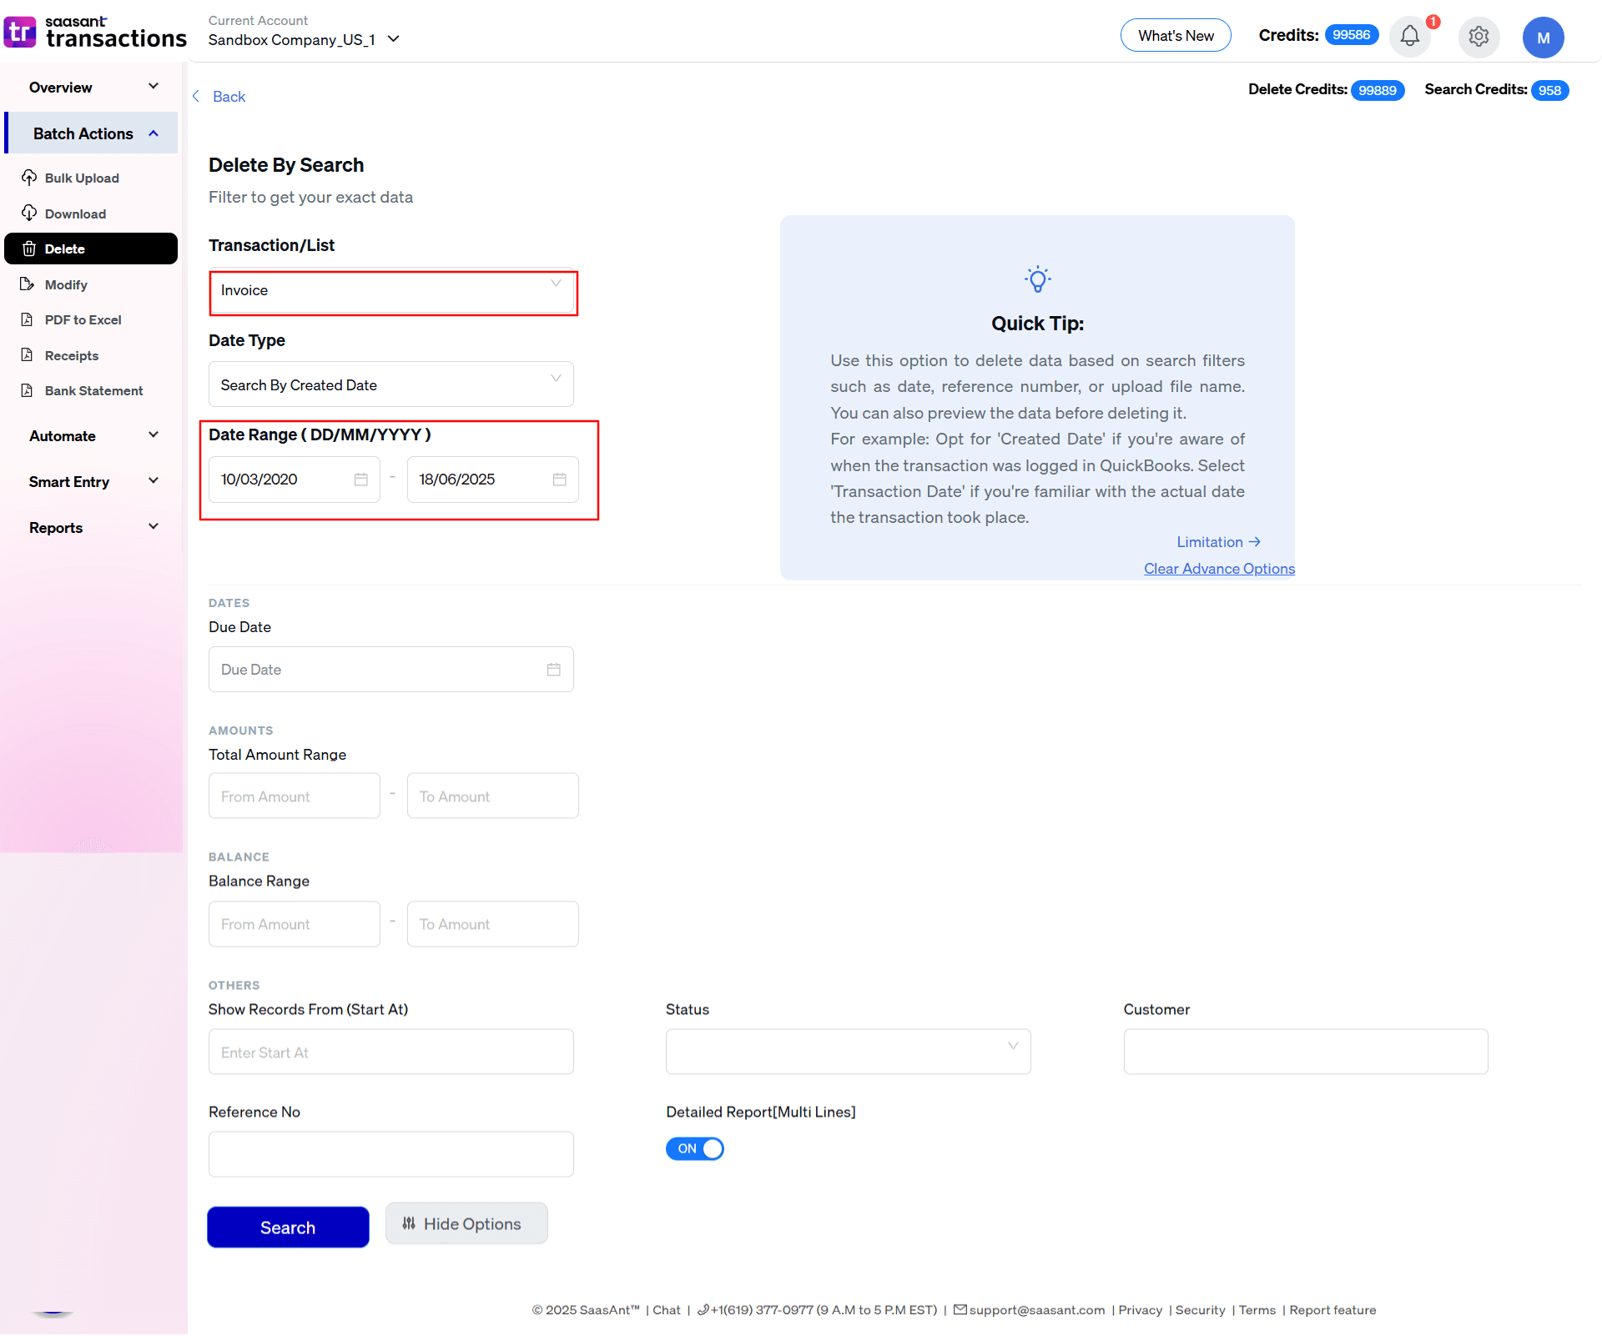Click the Search Credits 958 badge
Image resolution: width=1602 pixels, height=1336 pixels.
1549,90
